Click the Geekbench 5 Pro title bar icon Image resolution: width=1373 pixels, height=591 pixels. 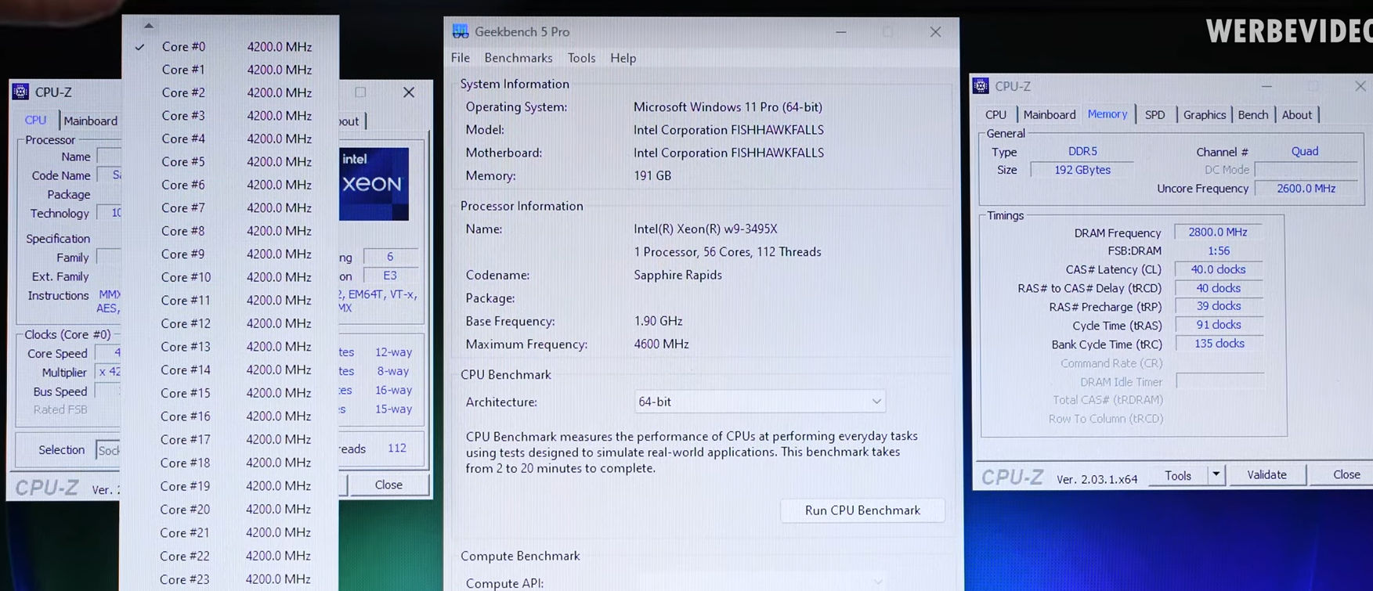pos(461,31)
